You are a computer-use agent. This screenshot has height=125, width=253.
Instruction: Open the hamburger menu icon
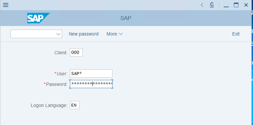pos(6,5)
